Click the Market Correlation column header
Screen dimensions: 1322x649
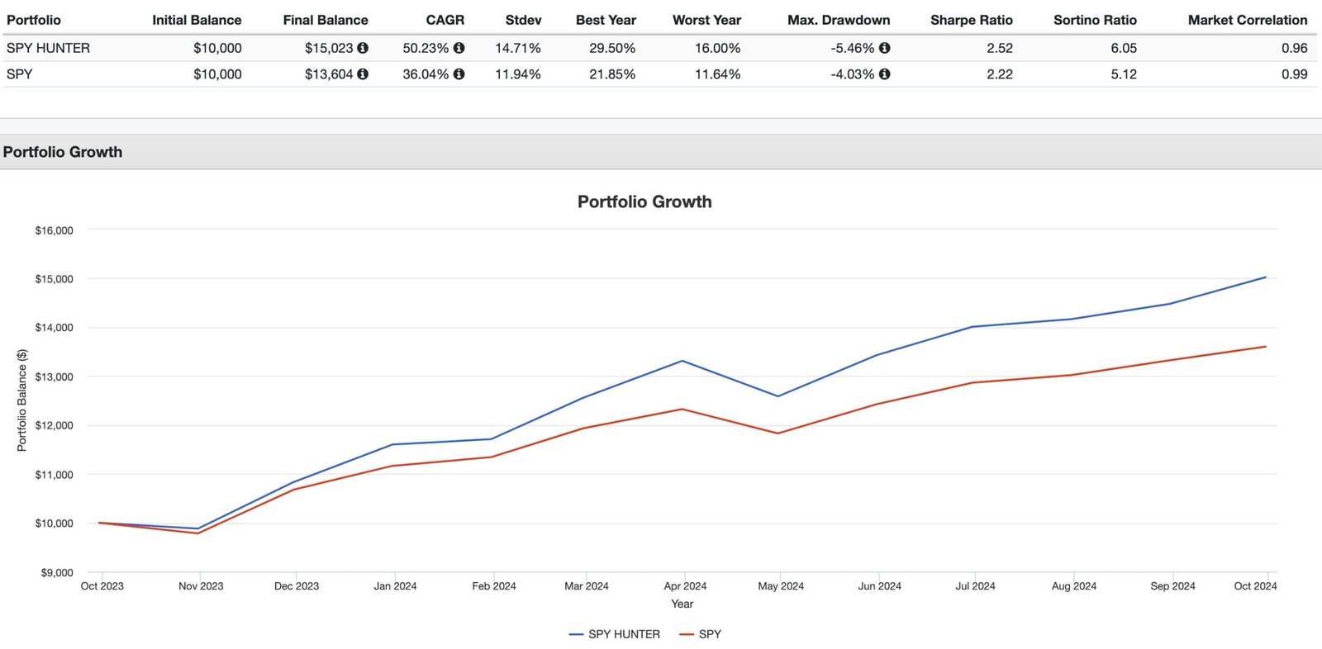click(1248, 20)
